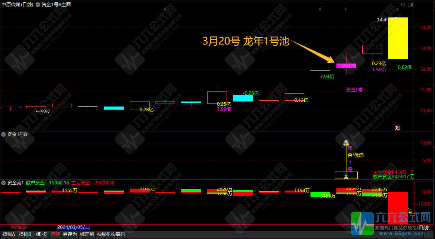435x239 pixels.
Task: Click the diamond icon at top right
Action: click(403, 5)
